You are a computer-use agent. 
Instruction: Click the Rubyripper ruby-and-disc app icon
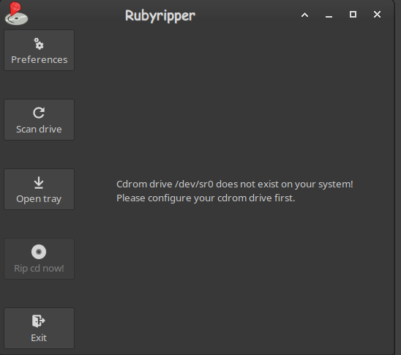pyautogui.click(x=16, y=14)
